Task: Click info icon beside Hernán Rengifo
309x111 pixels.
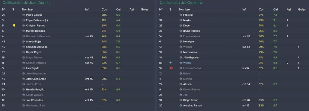Action: pyautogui.click(x=24, y=90)
